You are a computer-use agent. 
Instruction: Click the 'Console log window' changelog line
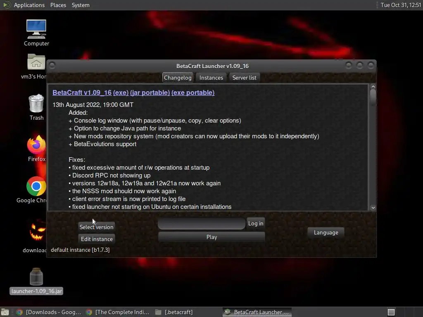click(155, 121)
